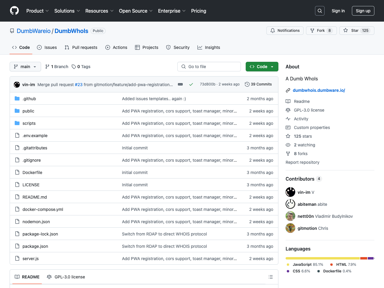Click the star icon beside 125 stars
The height and width of the screenshot is (288, 384).
(288, 136)
